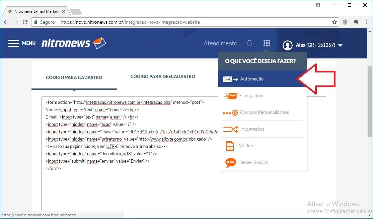This screenshot has width=373, height=219.
Task: Select Redes Sociais entry
Action: [x=263, y=162]
